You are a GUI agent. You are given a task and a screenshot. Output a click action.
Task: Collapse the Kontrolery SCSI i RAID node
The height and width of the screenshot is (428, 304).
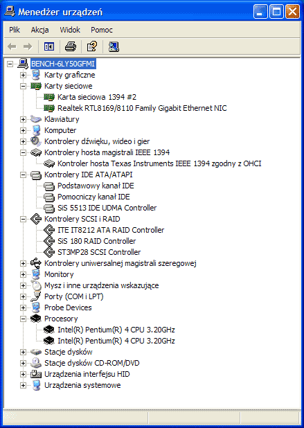(x=23, y=219)
